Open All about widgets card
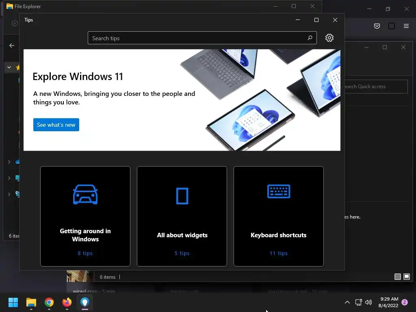The image size is (416, 312). click(x=182, y=216)
